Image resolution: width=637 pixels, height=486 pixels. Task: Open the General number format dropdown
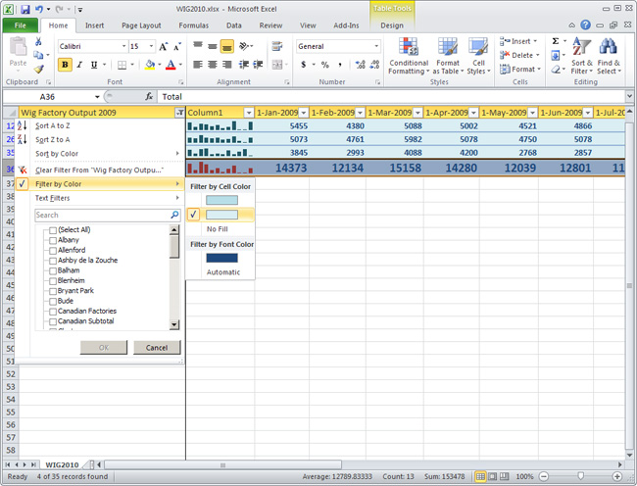click(376, 46)
